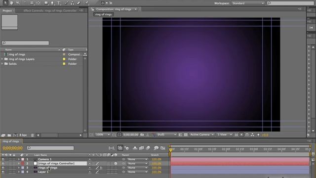
Task: Select the Unified Camera tool
Action: [x=32, y=2]
